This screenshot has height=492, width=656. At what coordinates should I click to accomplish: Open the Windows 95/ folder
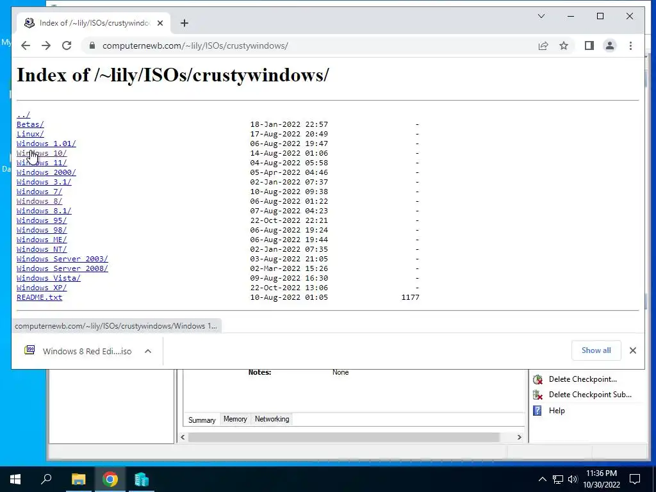click(42, 220)
